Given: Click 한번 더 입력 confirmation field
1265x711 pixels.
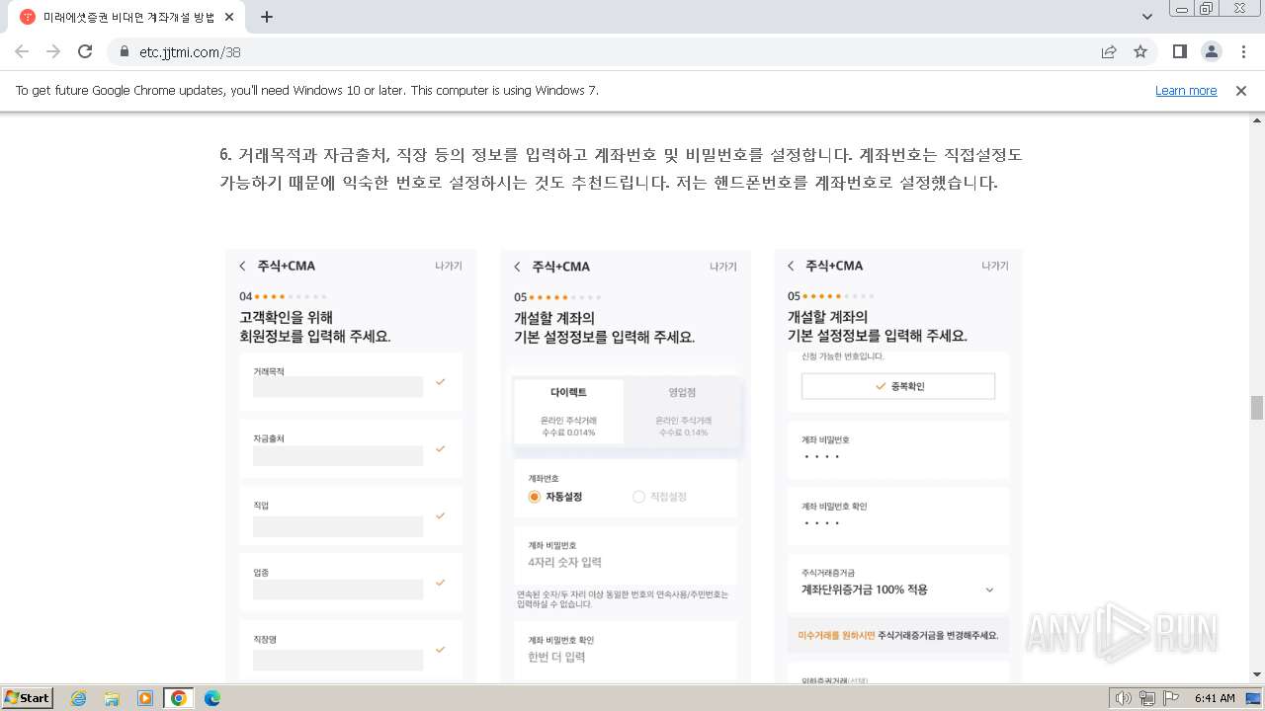Looking at the screenshot, I should point(626,650).
